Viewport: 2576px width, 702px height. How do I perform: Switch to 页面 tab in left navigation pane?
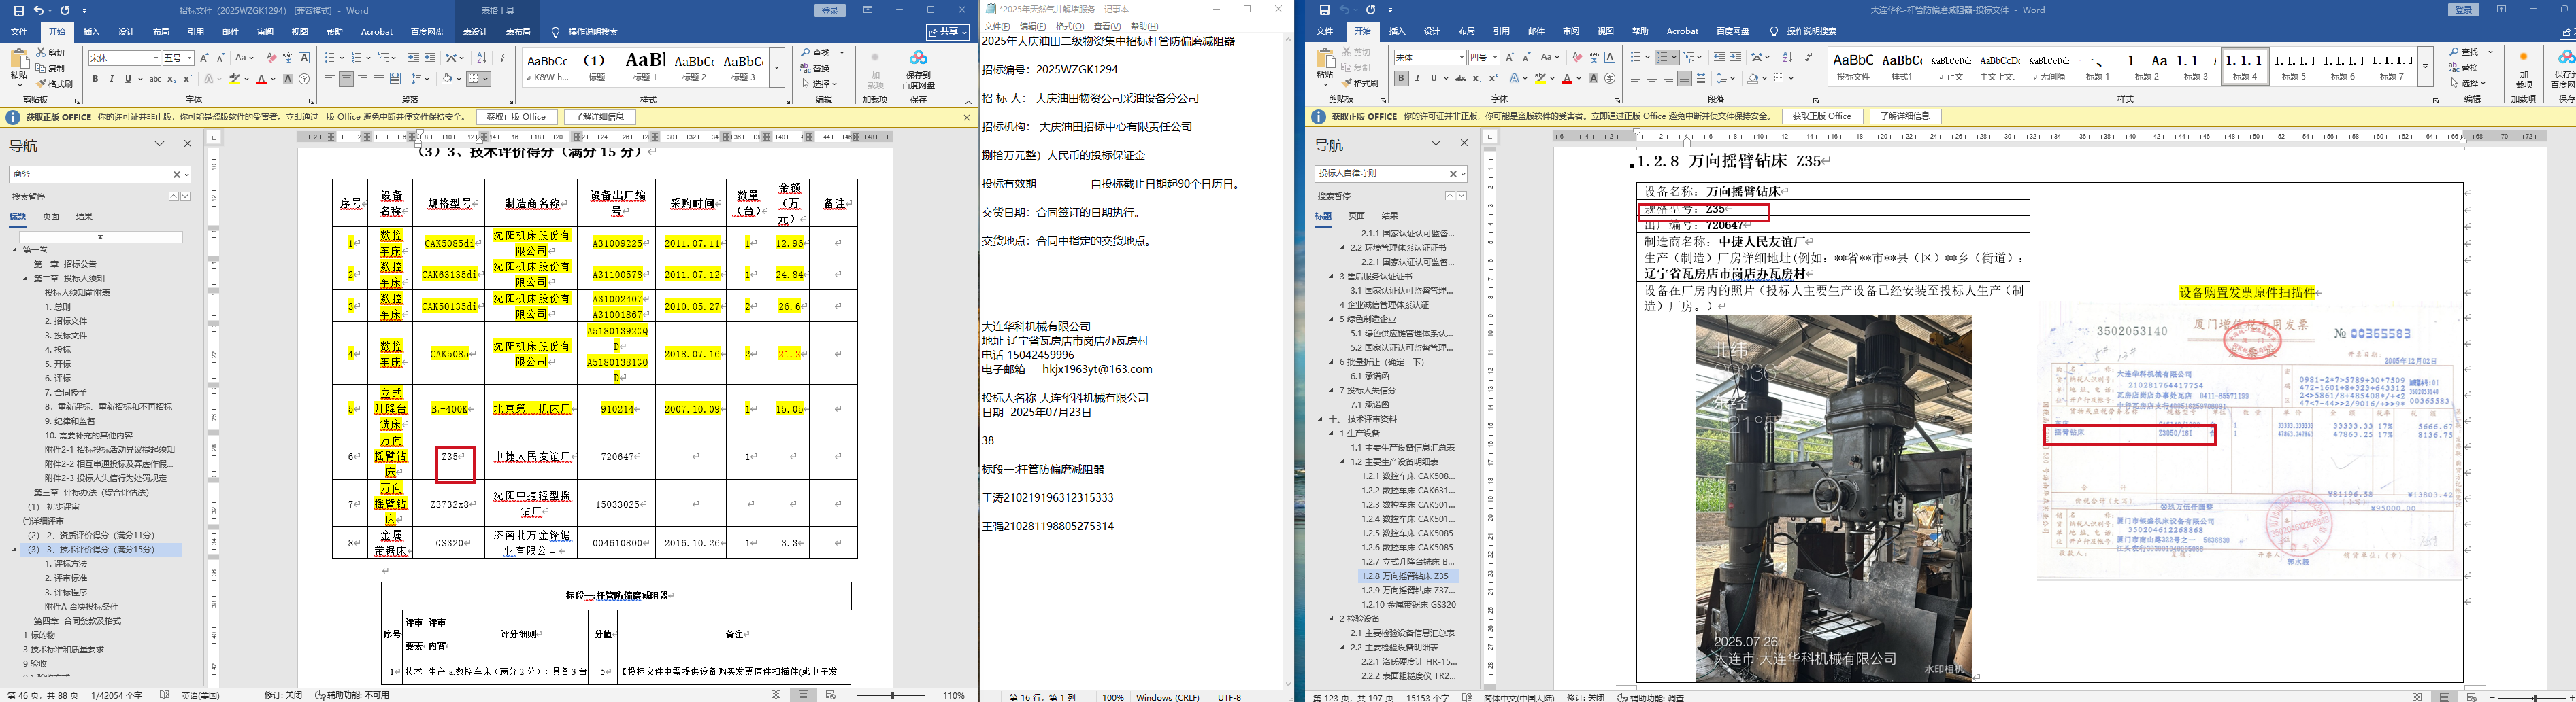(51, 217)
